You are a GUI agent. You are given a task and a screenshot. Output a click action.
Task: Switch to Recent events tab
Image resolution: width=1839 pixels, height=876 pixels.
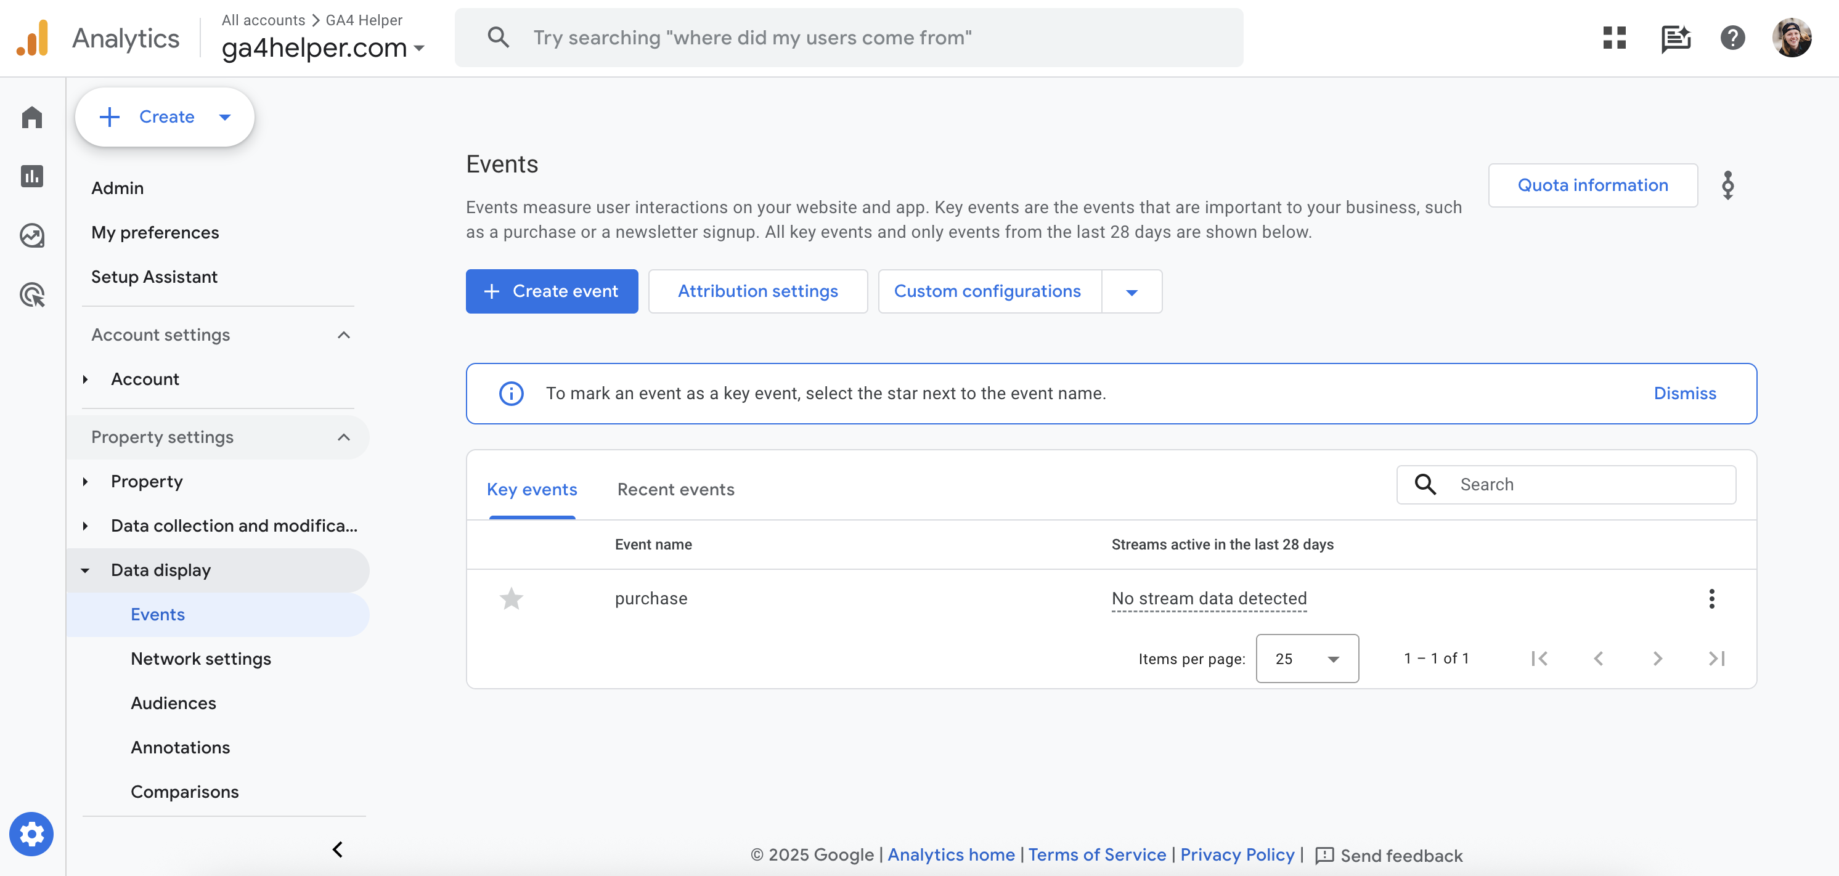coord(675,489)
